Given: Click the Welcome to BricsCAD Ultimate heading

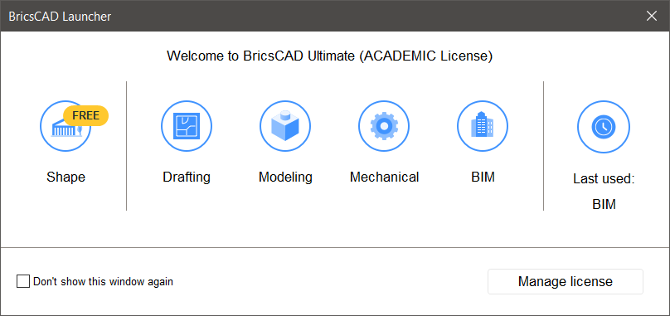Looking at the screenshot, I should [329, 56].
